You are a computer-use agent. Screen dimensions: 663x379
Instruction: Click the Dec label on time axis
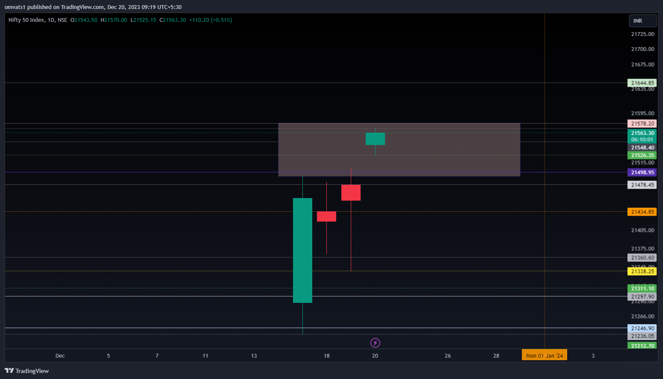(60, 356)
